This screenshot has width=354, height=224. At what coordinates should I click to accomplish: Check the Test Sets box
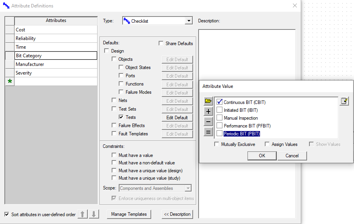114,109
